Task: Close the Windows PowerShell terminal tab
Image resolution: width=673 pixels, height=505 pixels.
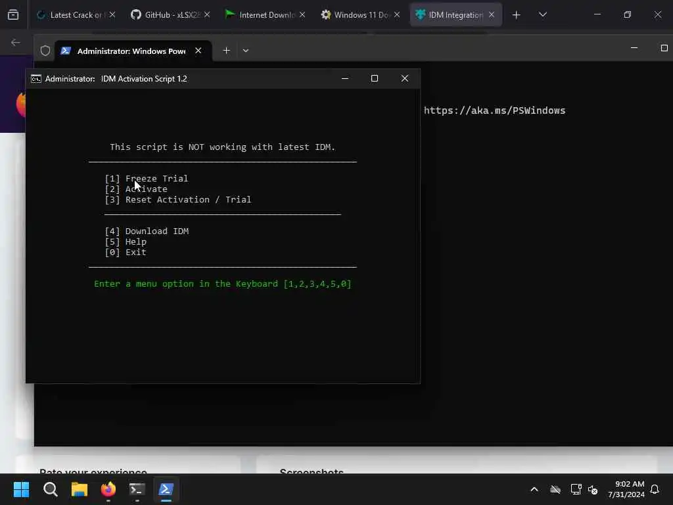Action: pyautogui.click(x=198, y=51)
